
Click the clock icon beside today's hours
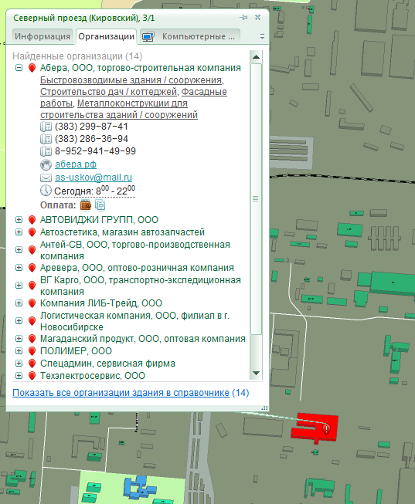(46, 191)
